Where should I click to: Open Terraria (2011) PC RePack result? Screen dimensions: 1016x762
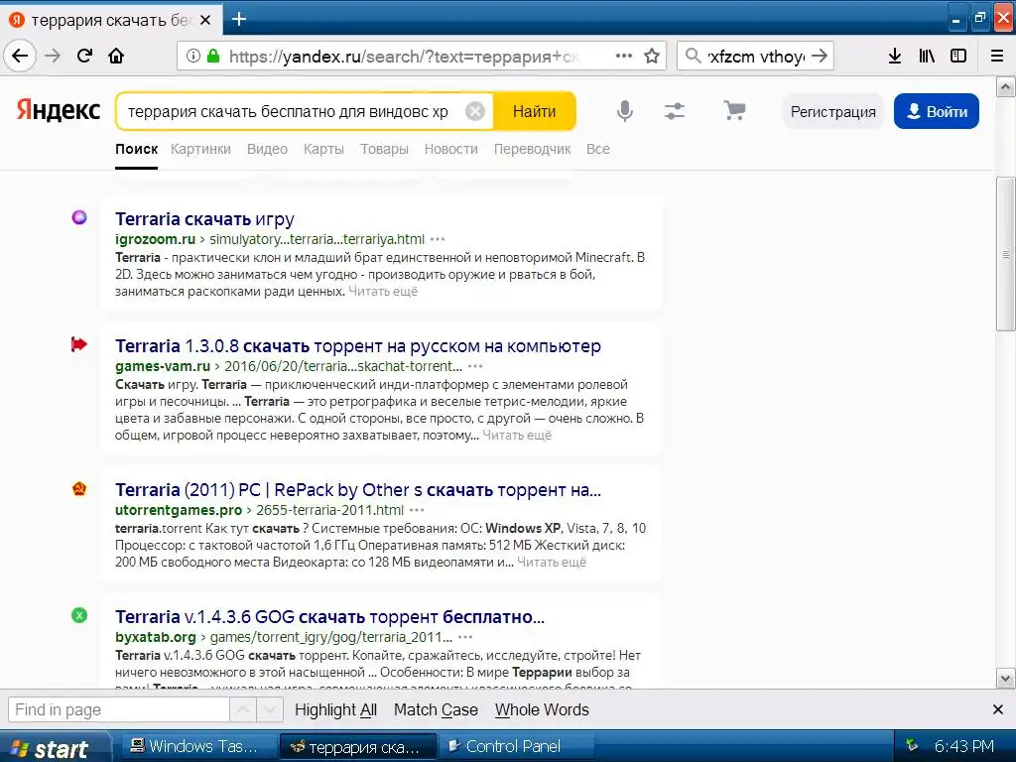pos(357,490)
